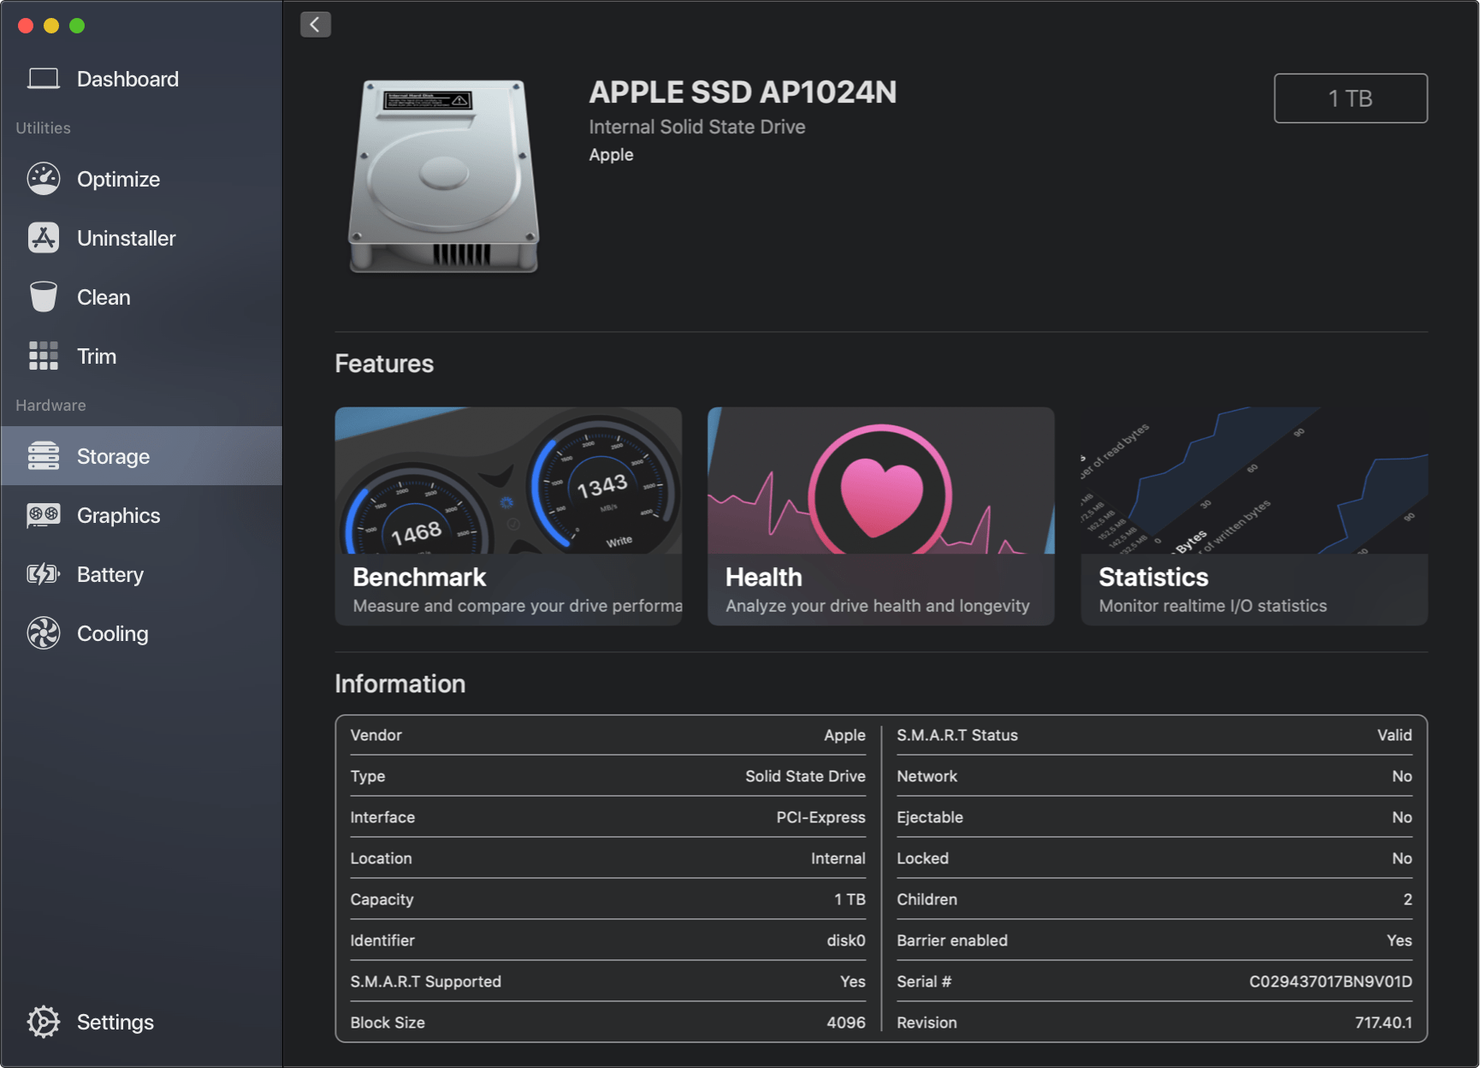The height and width of the screenshot is (1068, 1480).
Task: Click the Network row label
Action: click(x=926, y=776)
